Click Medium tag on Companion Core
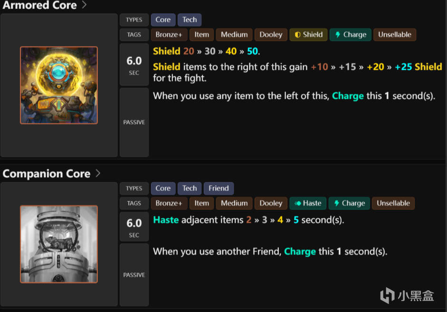 pos(234,203)
